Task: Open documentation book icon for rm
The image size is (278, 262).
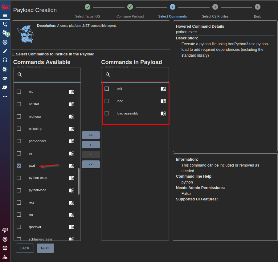Action: coord(72,215)
